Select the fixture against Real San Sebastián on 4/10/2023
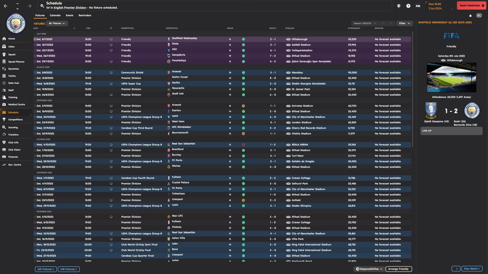Screen dimensions: 488x274 click(222, 145)
